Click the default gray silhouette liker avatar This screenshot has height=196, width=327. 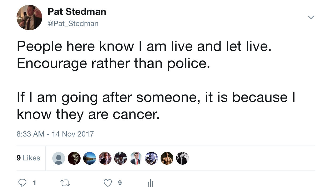coord(59,158)
